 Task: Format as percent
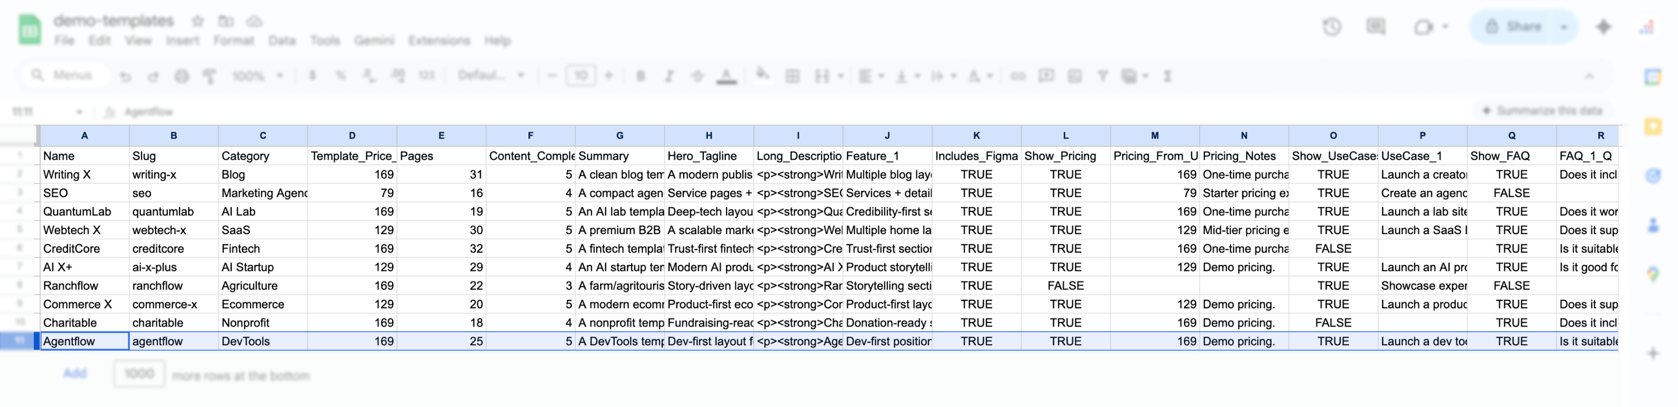(x=341, y=76)
